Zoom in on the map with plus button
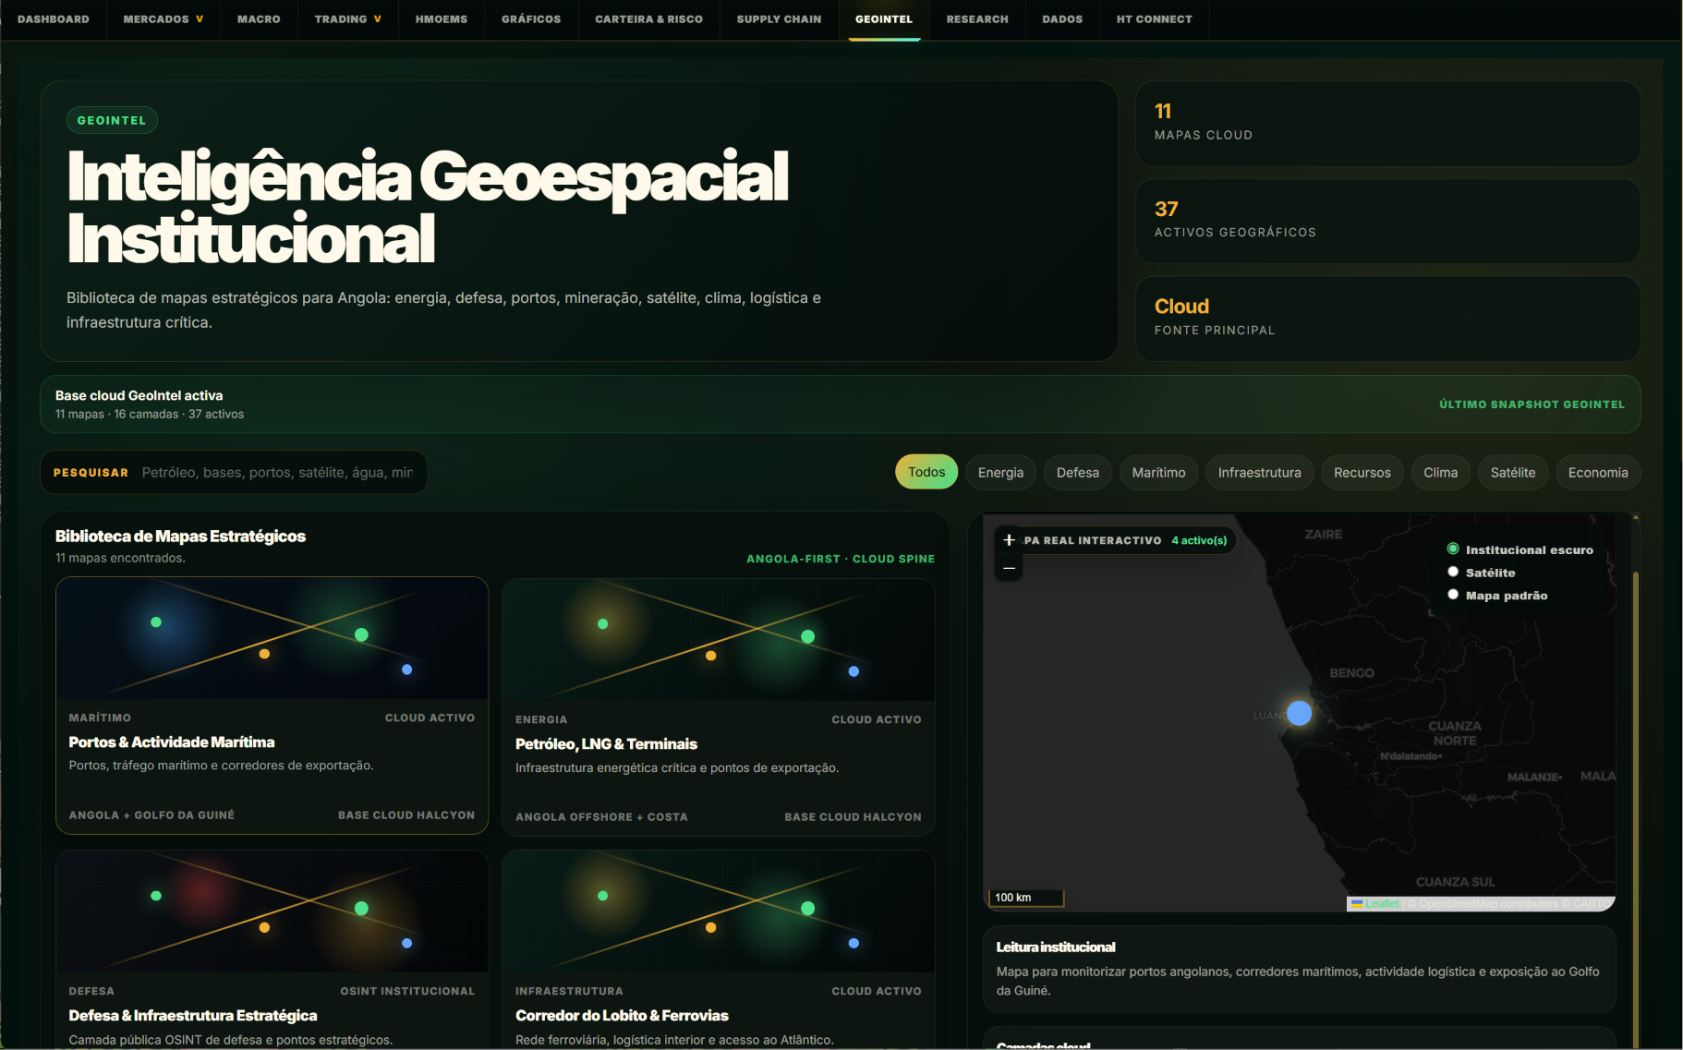This screenshot has width=1683, height=1050. click(1009, 540)
